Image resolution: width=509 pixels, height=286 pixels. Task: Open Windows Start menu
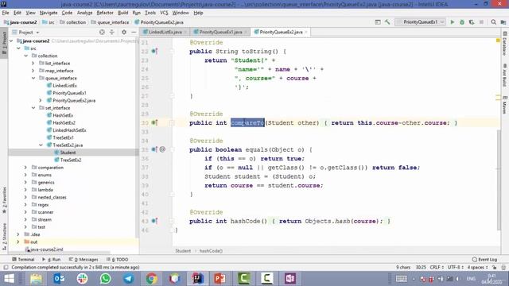[x=9, y=279]
